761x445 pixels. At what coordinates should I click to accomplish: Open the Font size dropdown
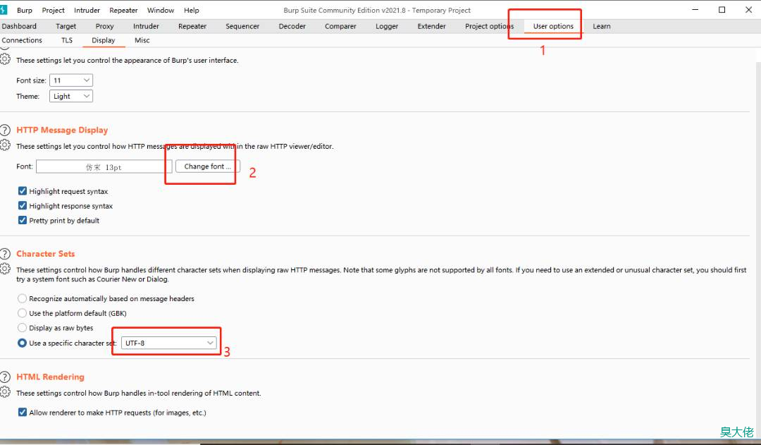pyautogui.click(x=71, y=80)
